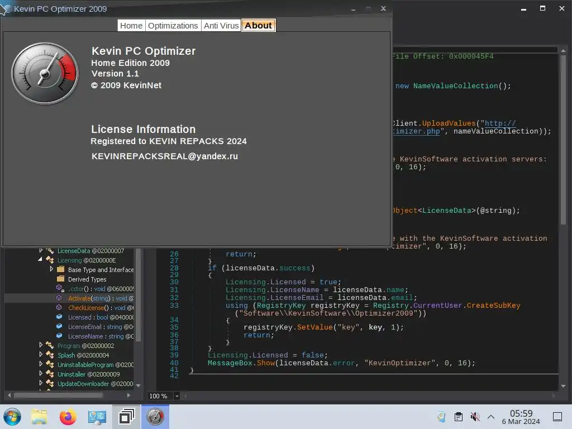Image resolution: width=572 pixels, height=429 pixels.
Task: Select the Licensed : bool field row
Action: coord(101,317)
